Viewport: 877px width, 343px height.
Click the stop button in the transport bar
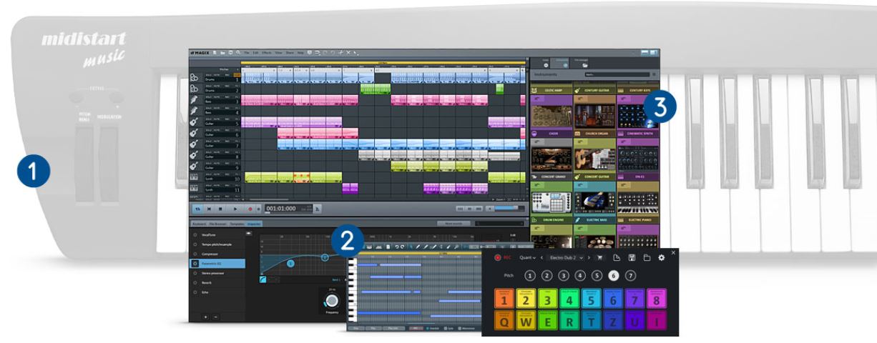click(x=220, y=209)
